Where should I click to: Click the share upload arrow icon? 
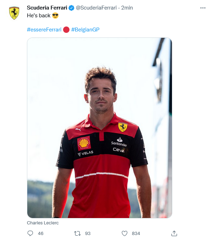coord(174,233)
